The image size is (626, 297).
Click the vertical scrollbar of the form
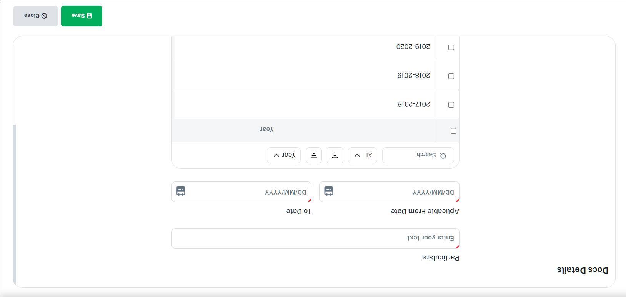15,205
